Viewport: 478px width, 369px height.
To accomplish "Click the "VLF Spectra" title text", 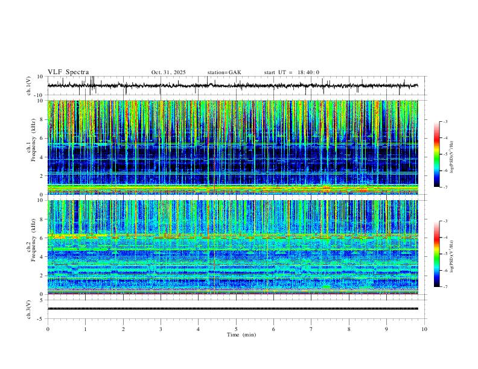I will pyautogui.click(x=68, y=72).
